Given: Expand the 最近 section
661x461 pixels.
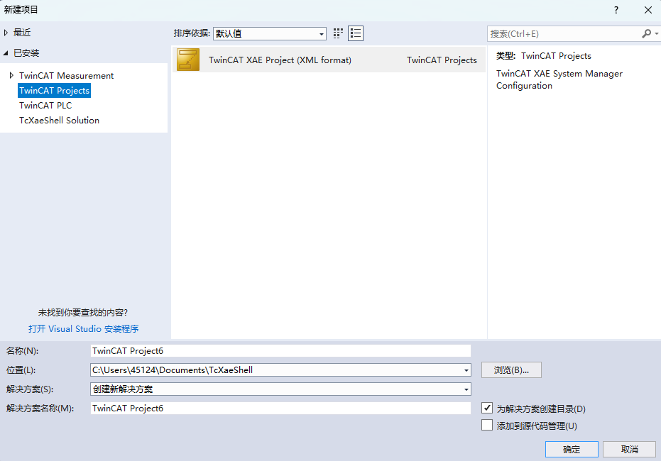Looking at the screenshot, I should (6, 33).
